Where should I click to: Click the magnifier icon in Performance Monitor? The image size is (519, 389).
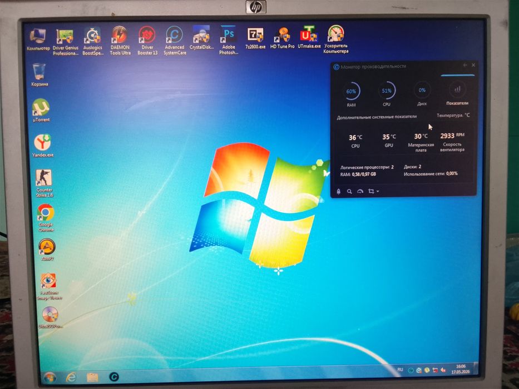point(349,191)
